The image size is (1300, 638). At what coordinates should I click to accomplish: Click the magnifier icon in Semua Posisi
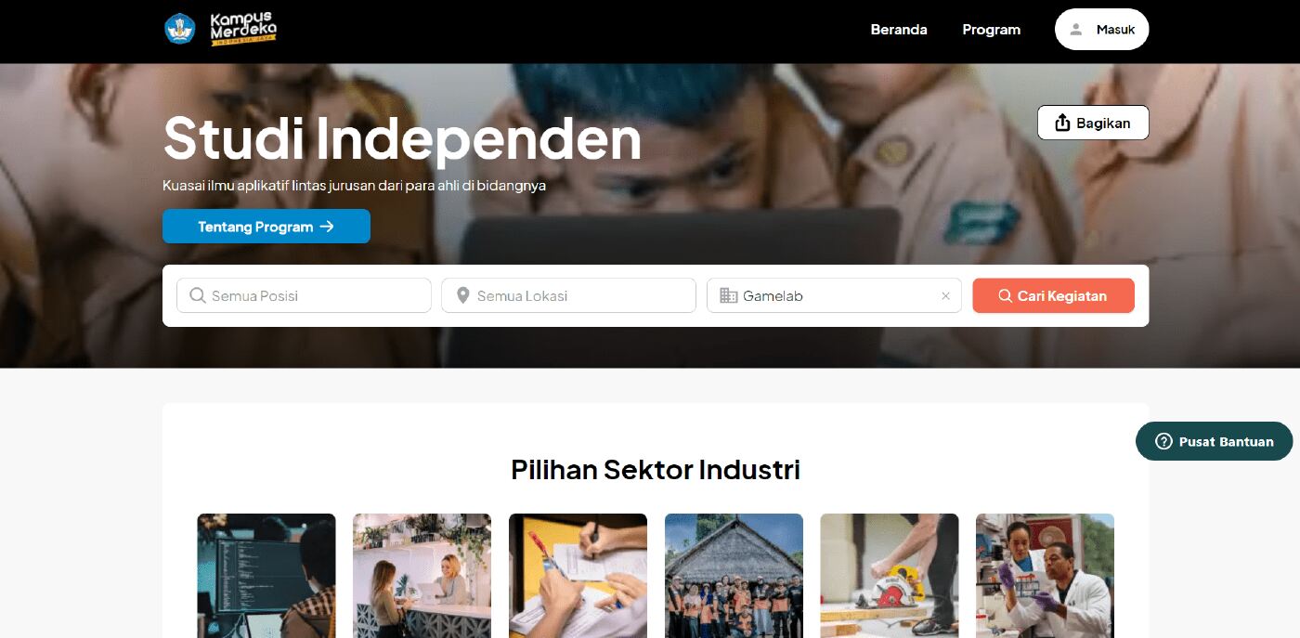click(198, 295)
